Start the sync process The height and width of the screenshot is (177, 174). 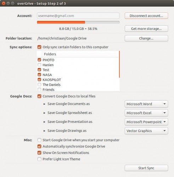point(146,168)
